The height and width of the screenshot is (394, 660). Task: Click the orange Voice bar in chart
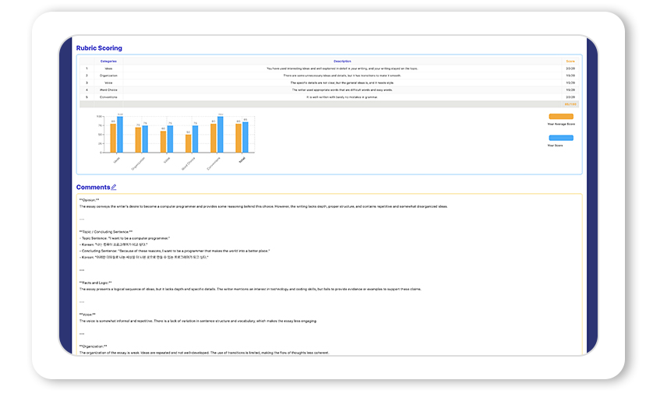pos(164,142)
